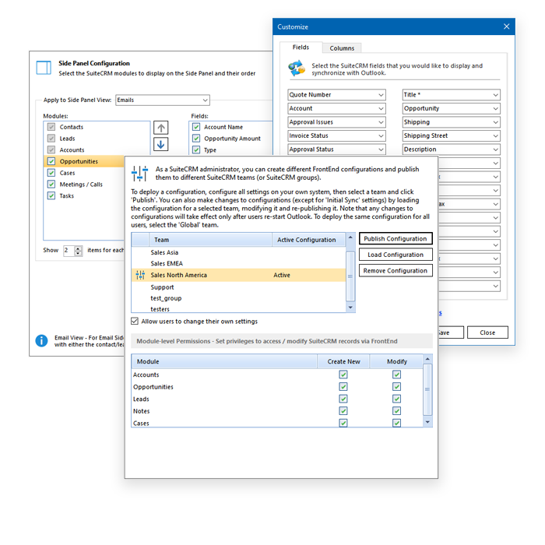Screen dimensions: 545x545
Task: Click the Side Panel Configuration header icon
Action: pos(44,68)
